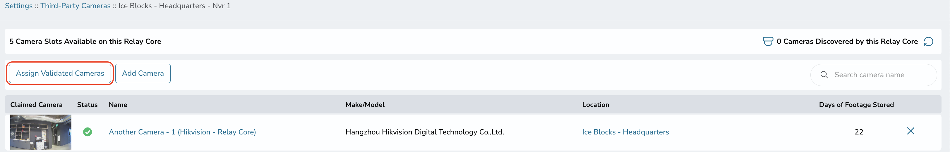Screen dimensions: 950x152
Task: Focus the Search camera name field
Action: point(873,75)
